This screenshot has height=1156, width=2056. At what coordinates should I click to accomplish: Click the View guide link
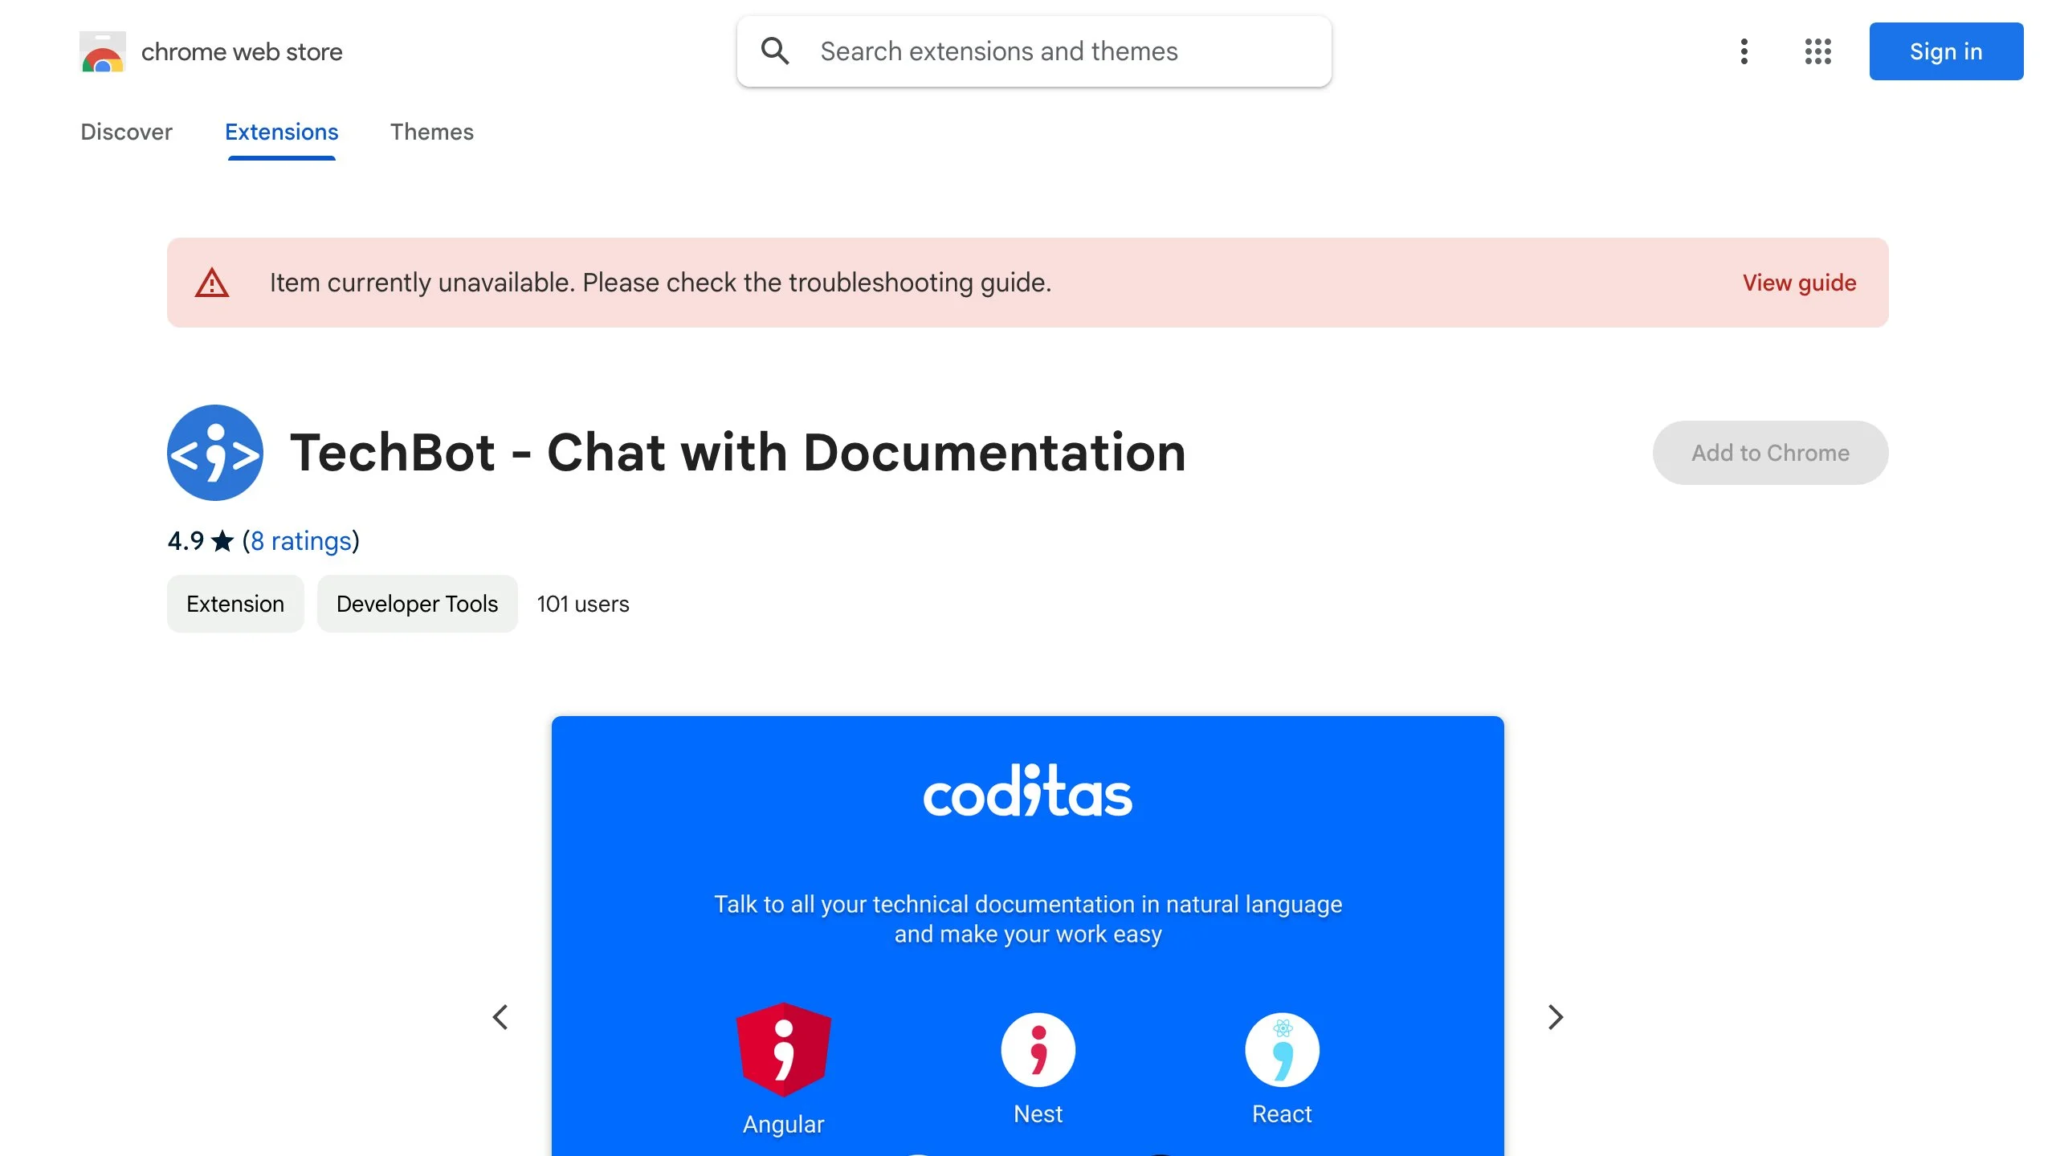(1799, 283)
